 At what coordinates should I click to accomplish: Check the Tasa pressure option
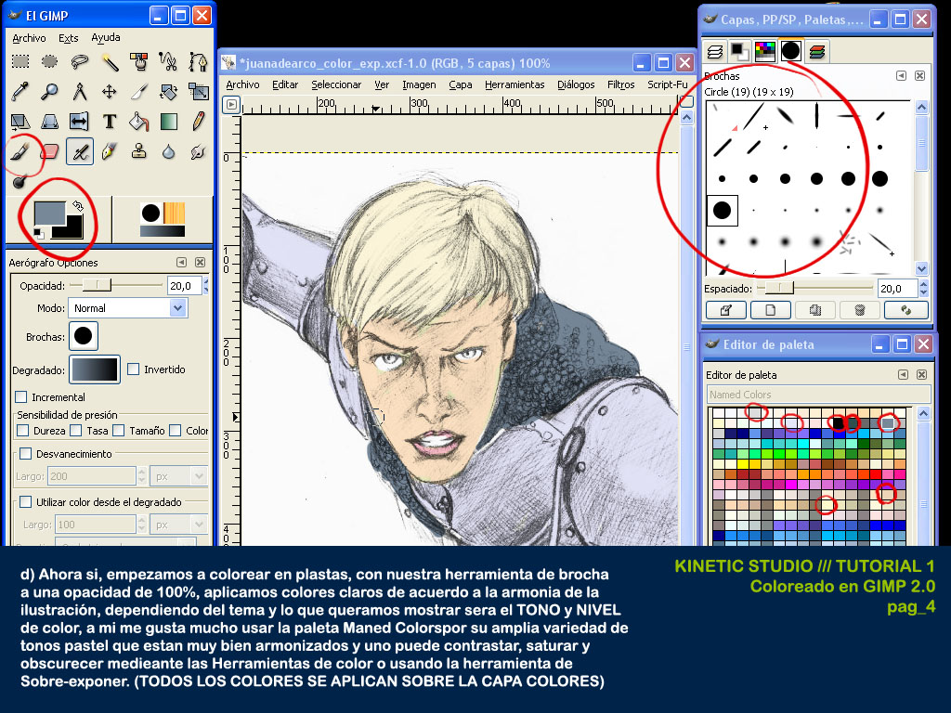coord(76,430)
